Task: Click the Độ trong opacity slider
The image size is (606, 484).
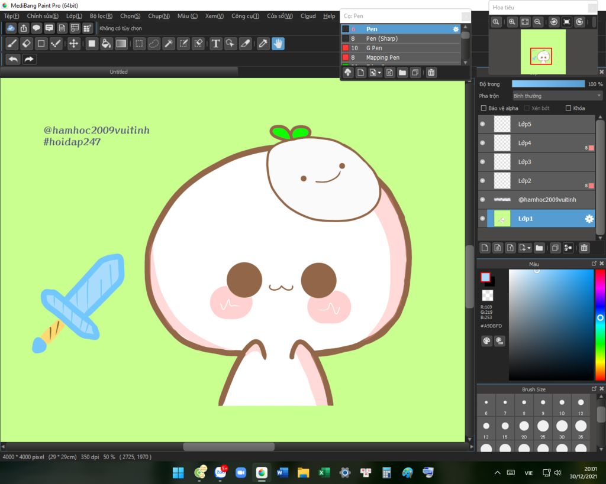Action: [x=548, y=84]
